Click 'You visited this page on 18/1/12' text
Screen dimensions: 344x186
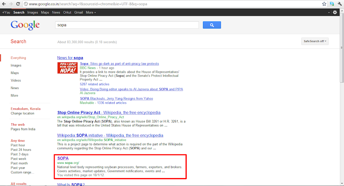tap(81, 175)
